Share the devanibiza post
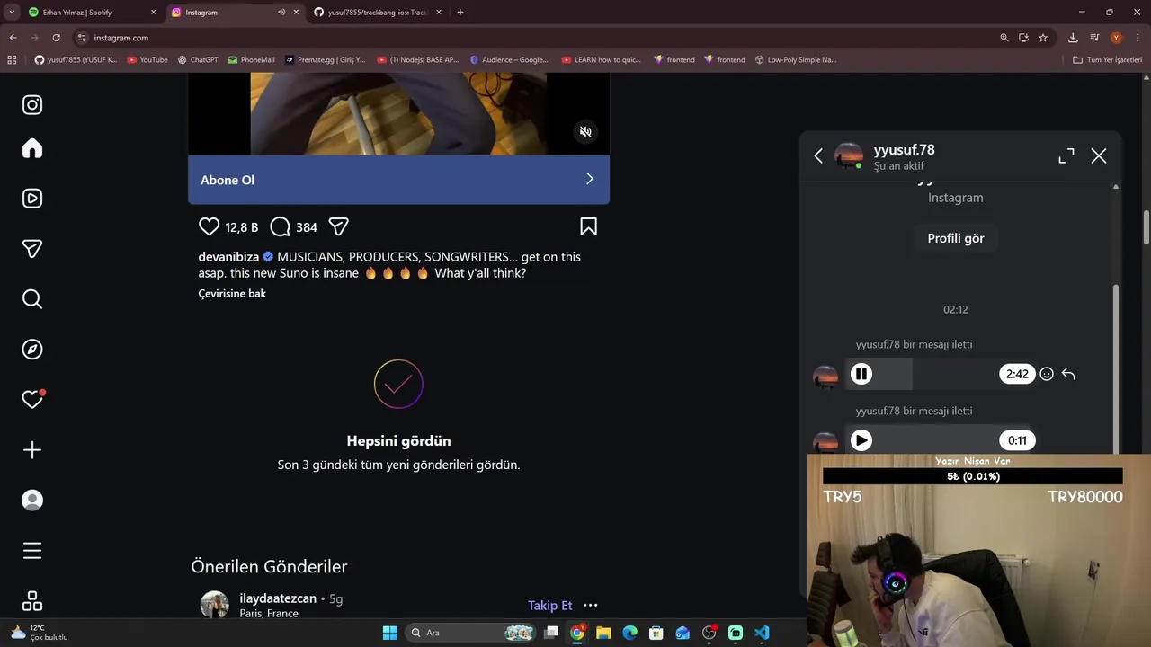This screenshot has width=1151, height=647. pos(338,226)
